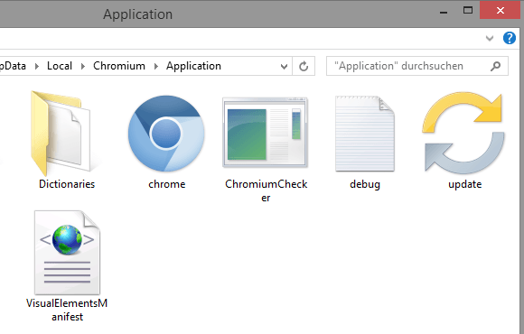This screenshot has height=334, width=524.
Task: Select the update sync arrows icon
Action: pos(463,133)
